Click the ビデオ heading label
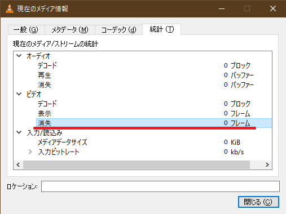This screenshot has height=214, width=286. (34, 94)
